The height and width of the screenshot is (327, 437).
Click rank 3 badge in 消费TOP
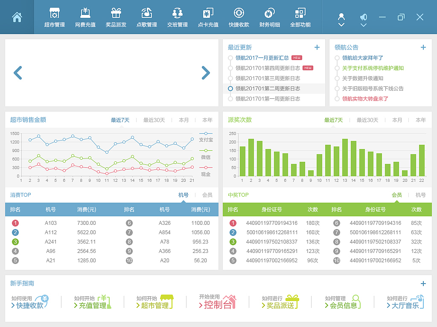[x=15, y=242]
